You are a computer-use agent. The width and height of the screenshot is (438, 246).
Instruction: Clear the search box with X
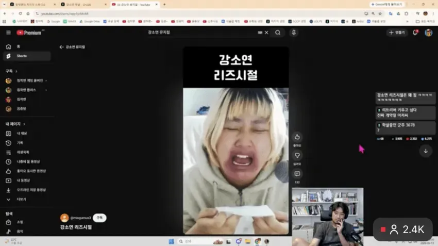click(x=266, y=32)
